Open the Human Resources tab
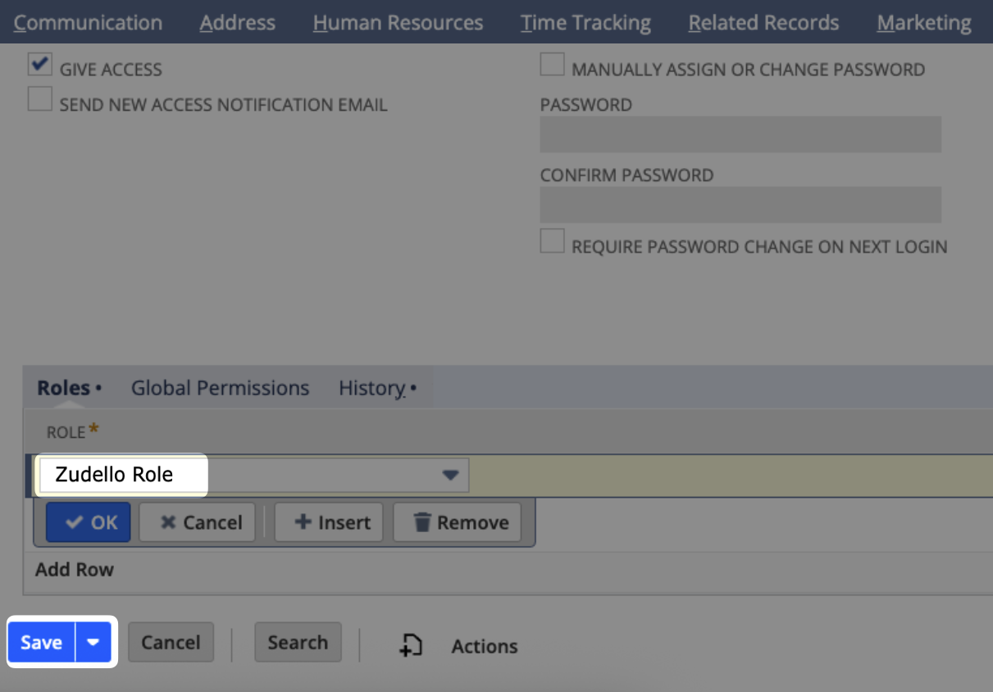Screen dimensions: 993x692 pyautogui.click(x=398, y=23)
